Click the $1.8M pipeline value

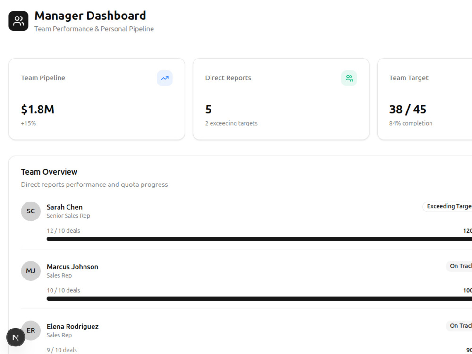point(38,110)
